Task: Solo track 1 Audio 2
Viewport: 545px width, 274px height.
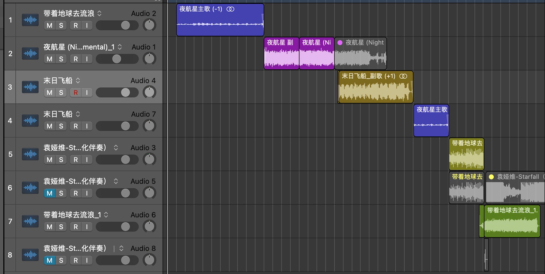Action: pyautogui.click(x=61, y=26)
